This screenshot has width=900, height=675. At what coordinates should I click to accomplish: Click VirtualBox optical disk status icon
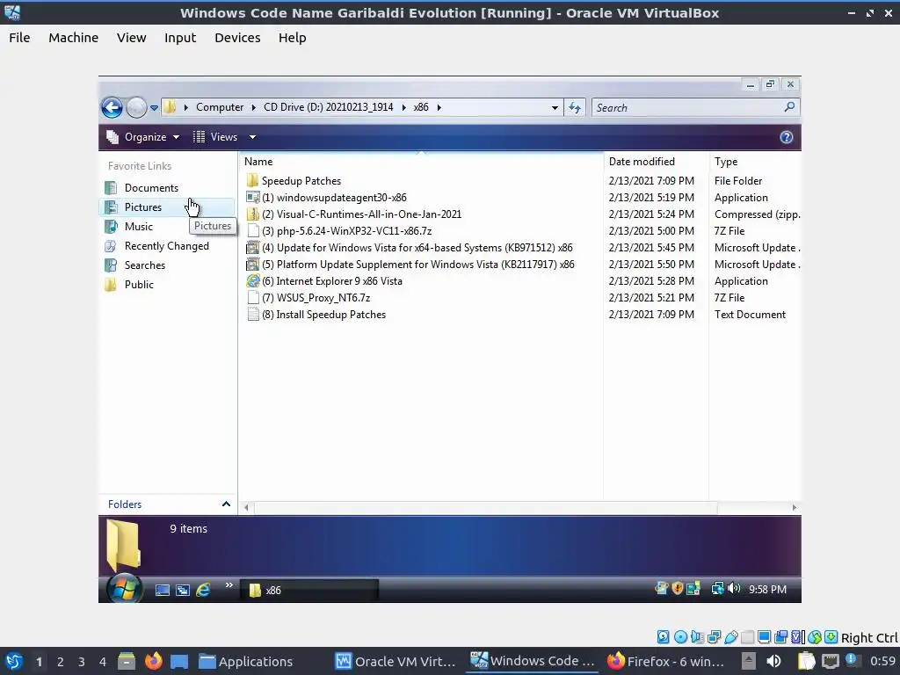[x=680, y=637]
